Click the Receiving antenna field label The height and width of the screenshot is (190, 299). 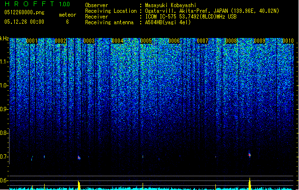pos(109,22)
